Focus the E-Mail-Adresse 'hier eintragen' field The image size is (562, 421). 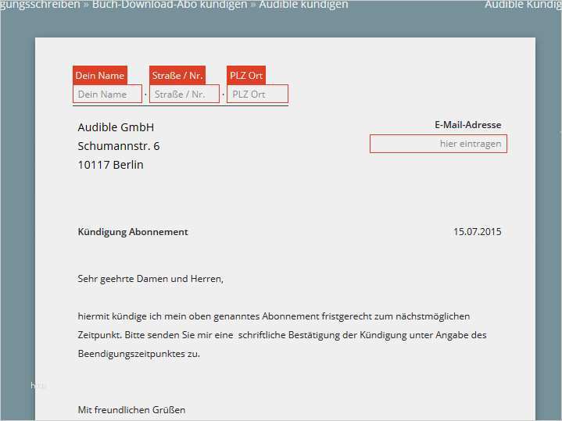(x=438, y=144)
